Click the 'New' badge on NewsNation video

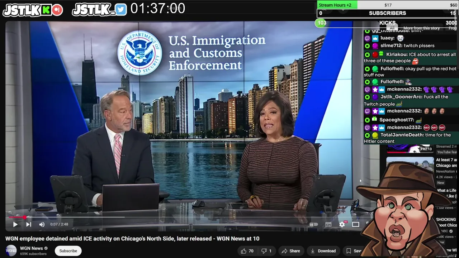point(440,183)
